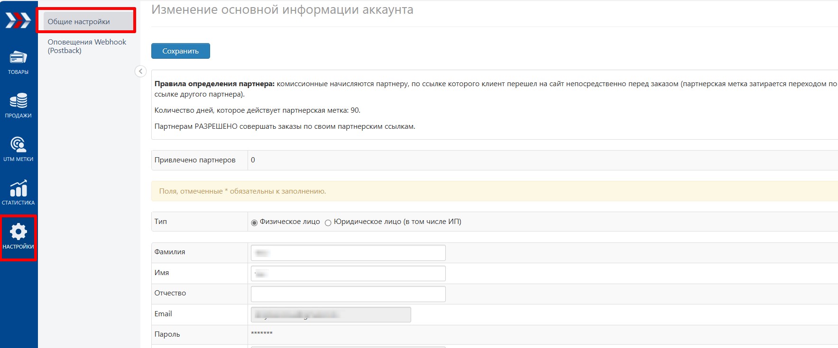
Task: Click the page heading Изменение основной информации
Action: (x=282, y=9)
